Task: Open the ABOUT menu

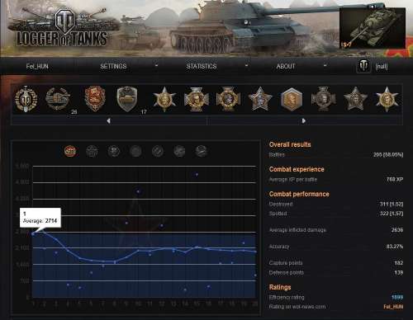Action: tap(286, 66)
